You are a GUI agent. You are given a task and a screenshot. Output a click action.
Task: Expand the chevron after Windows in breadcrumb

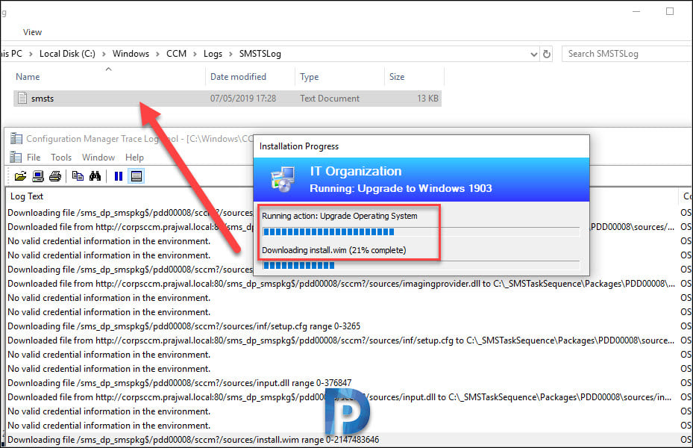point(157,54)
